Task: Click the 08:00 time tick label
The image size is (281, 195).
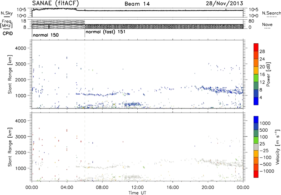Action: point(102,188)
